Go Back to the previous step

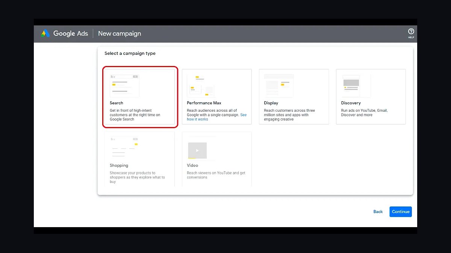click(378, 212)
